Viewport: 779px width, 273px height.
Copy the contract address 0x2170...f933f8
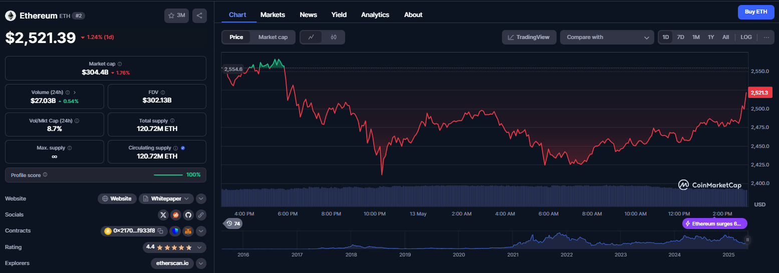160,231
